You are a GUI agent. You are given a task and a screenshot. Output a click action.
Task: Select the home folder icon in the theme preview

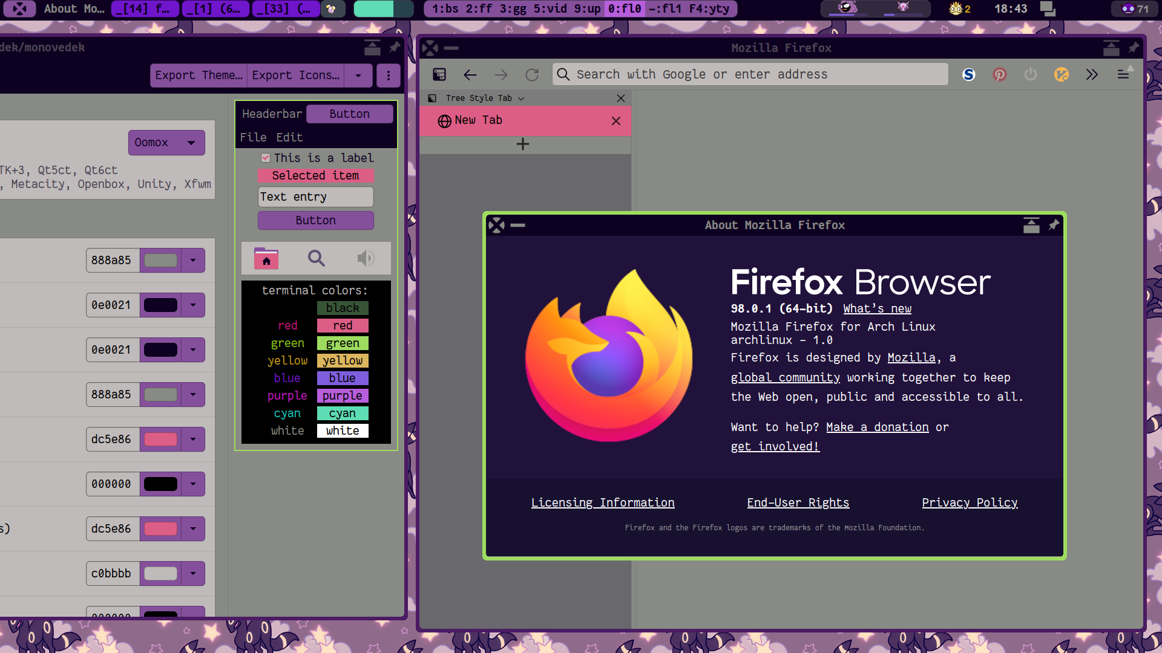(x=267, y=258)
